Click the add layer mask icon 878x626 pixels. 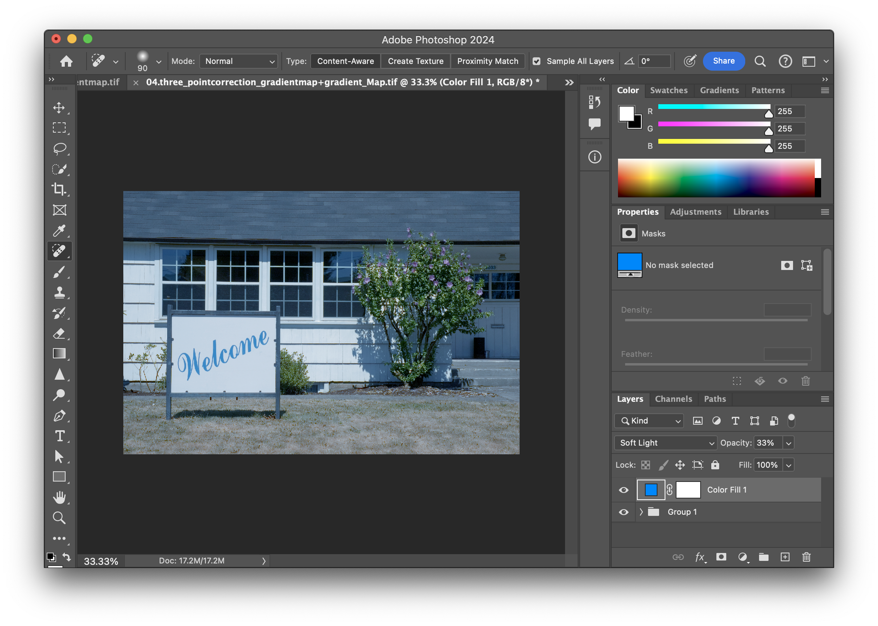click(x=721, y=557)
